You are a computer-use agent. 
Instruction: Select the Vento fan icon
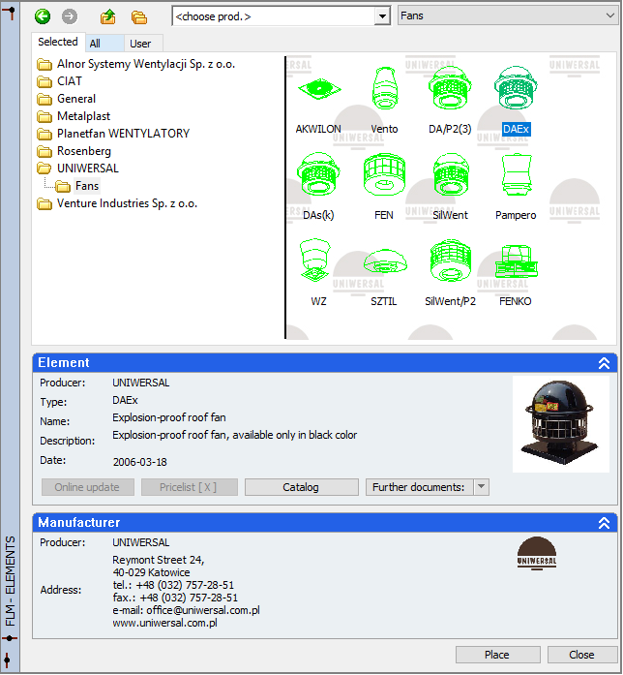tap(384, 93)
